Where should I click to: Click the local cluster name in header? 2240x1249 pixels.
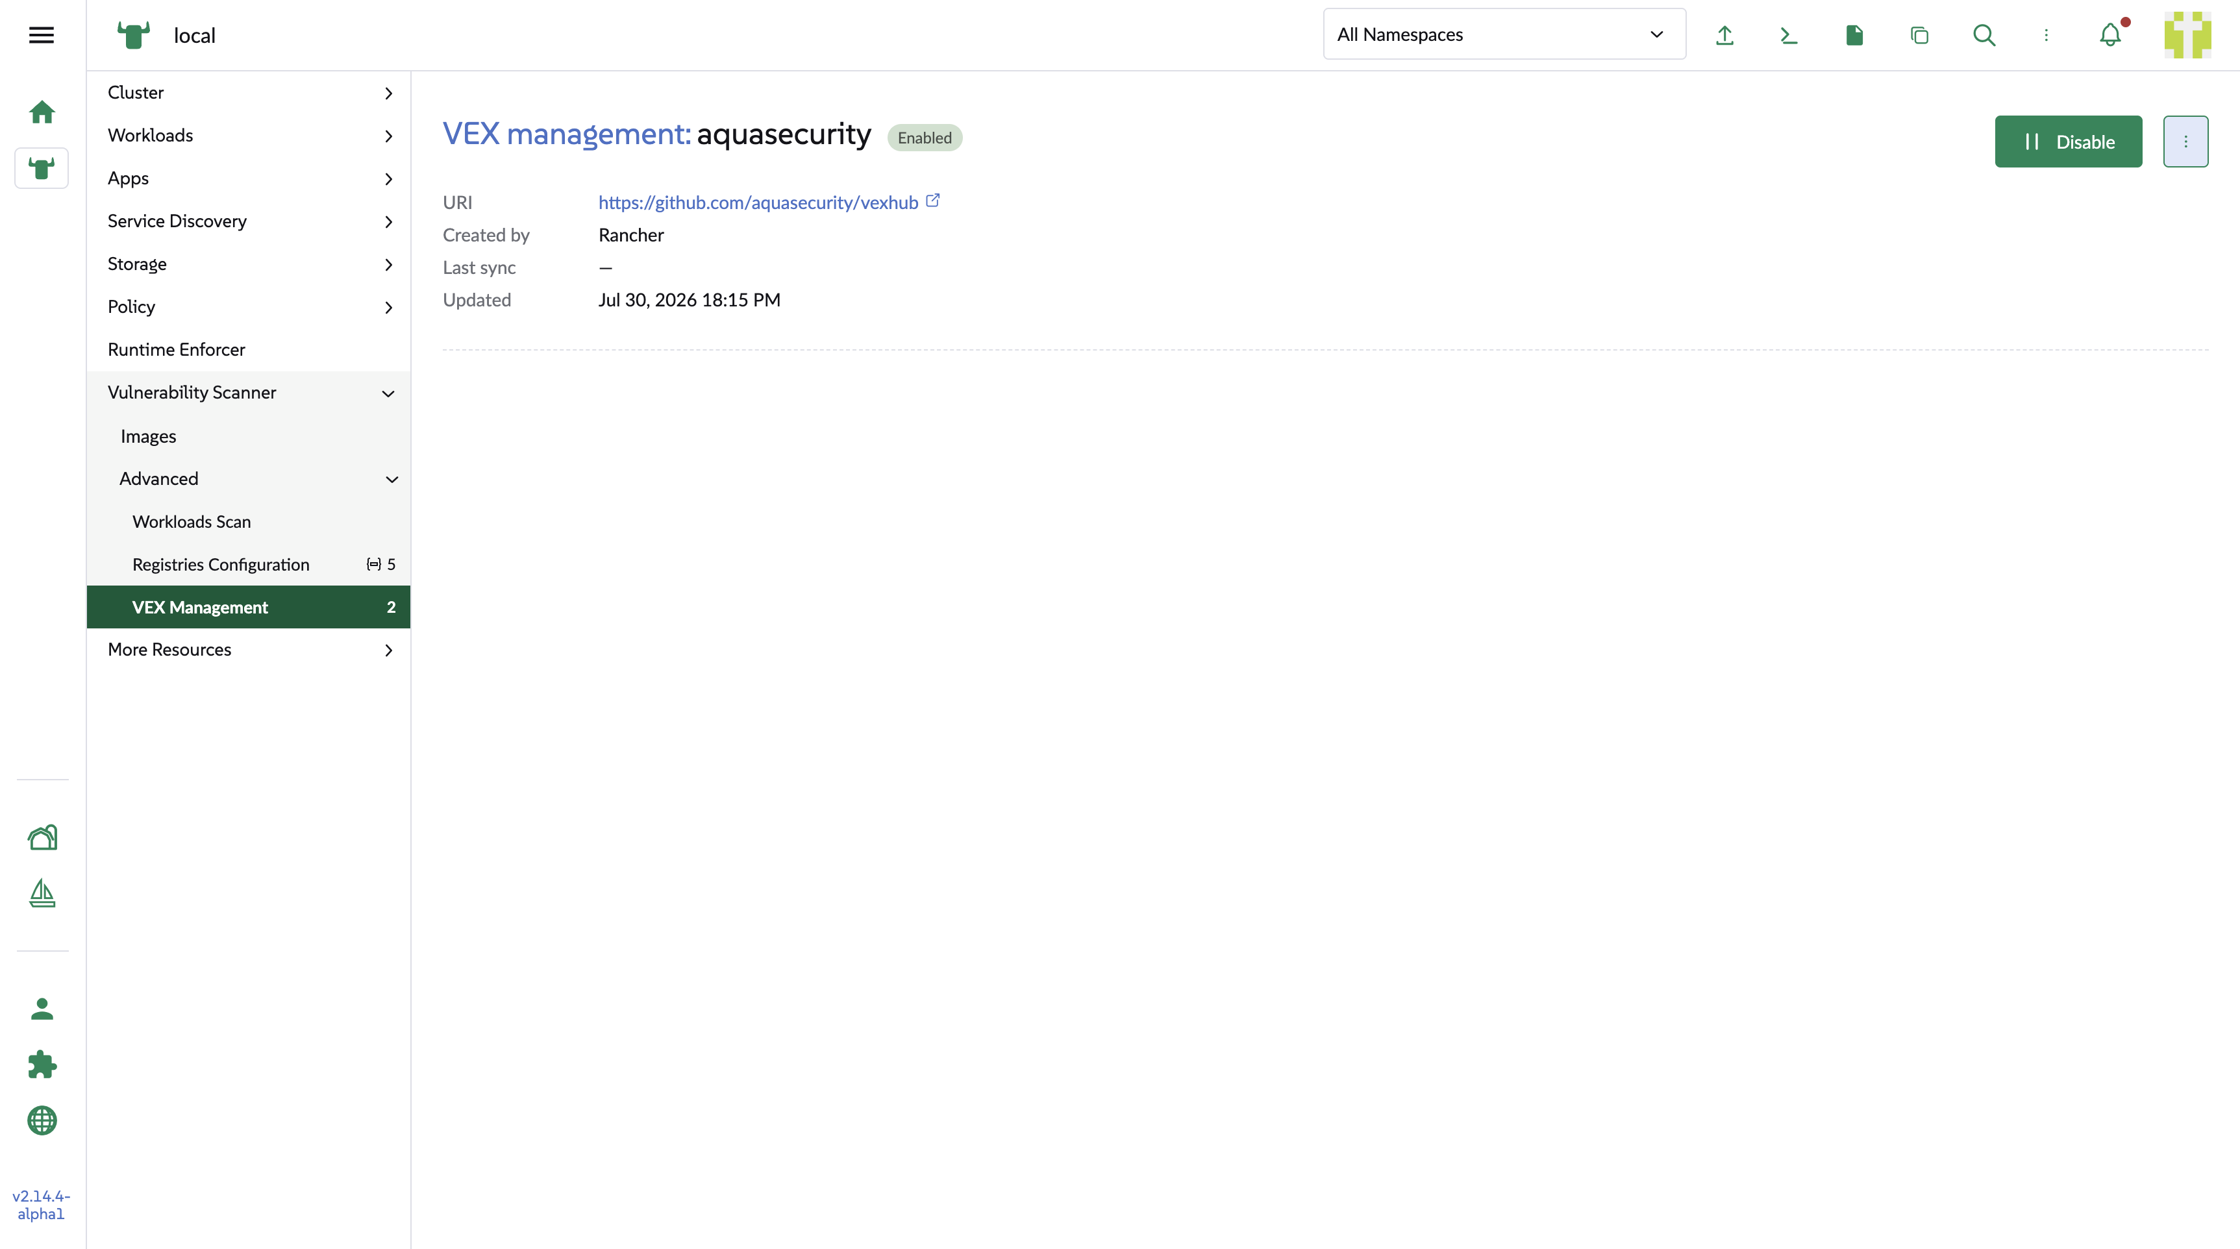(x=195, y=36)
